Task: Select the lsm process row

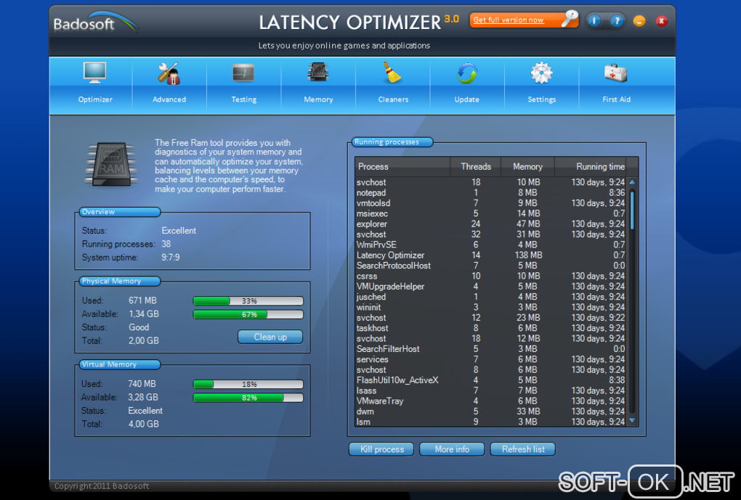Action: click(490, 422)
